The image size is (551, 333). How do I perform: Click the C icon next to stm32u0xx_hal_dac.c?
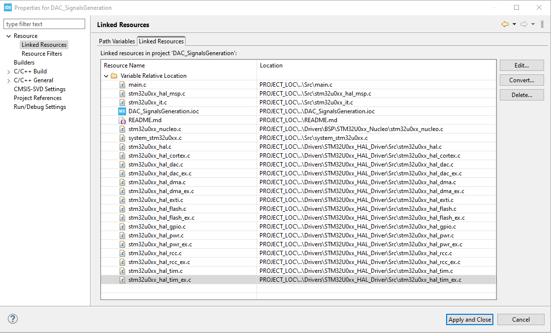click(x=122, y=164)
